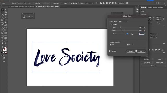The width and height of the screenshot is (167, 93).
Task: Open the Image Trace options dropdown arrow
Action: click(x=61, y=3)
